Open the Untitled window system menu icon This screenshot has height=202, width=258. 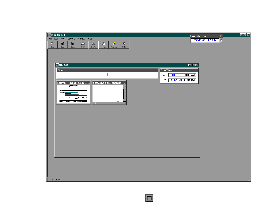(57, 65)
